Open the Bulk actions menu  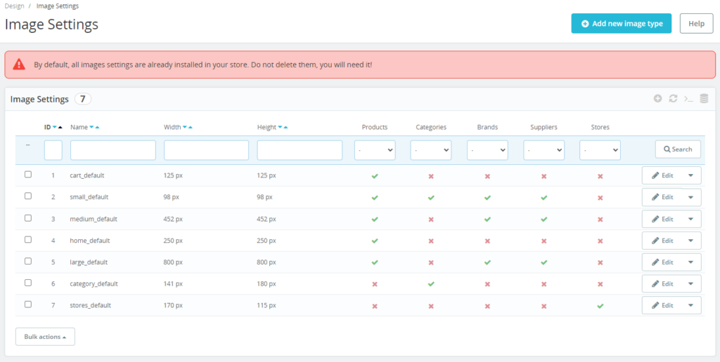45,336
